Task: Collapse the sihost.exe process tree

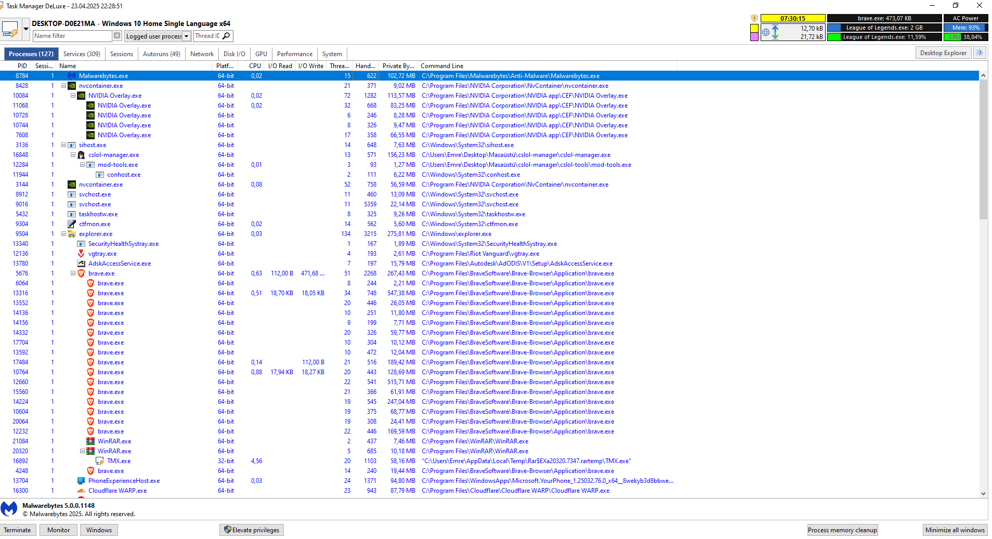Action: click(x=63, y=145)
